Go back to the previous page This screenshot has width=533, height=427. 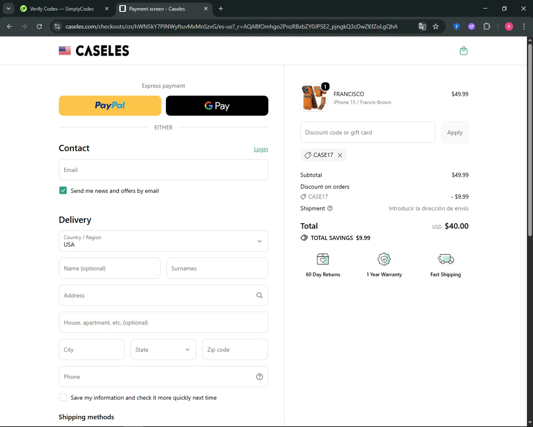tap(10, 26)
